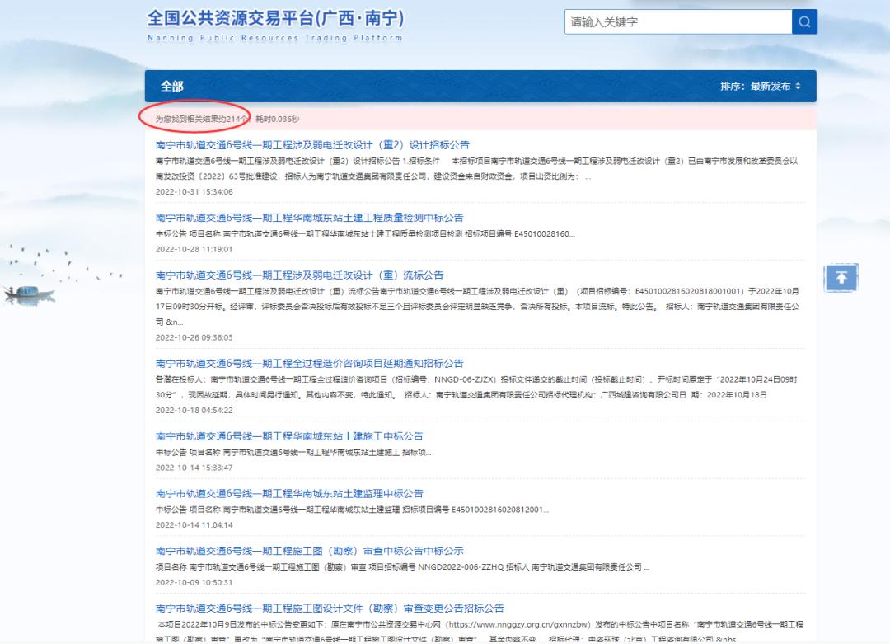The image size is (890, 644).
Task: Click the 耗时0.036秒 elapsed time text
Action: point(277,119)
